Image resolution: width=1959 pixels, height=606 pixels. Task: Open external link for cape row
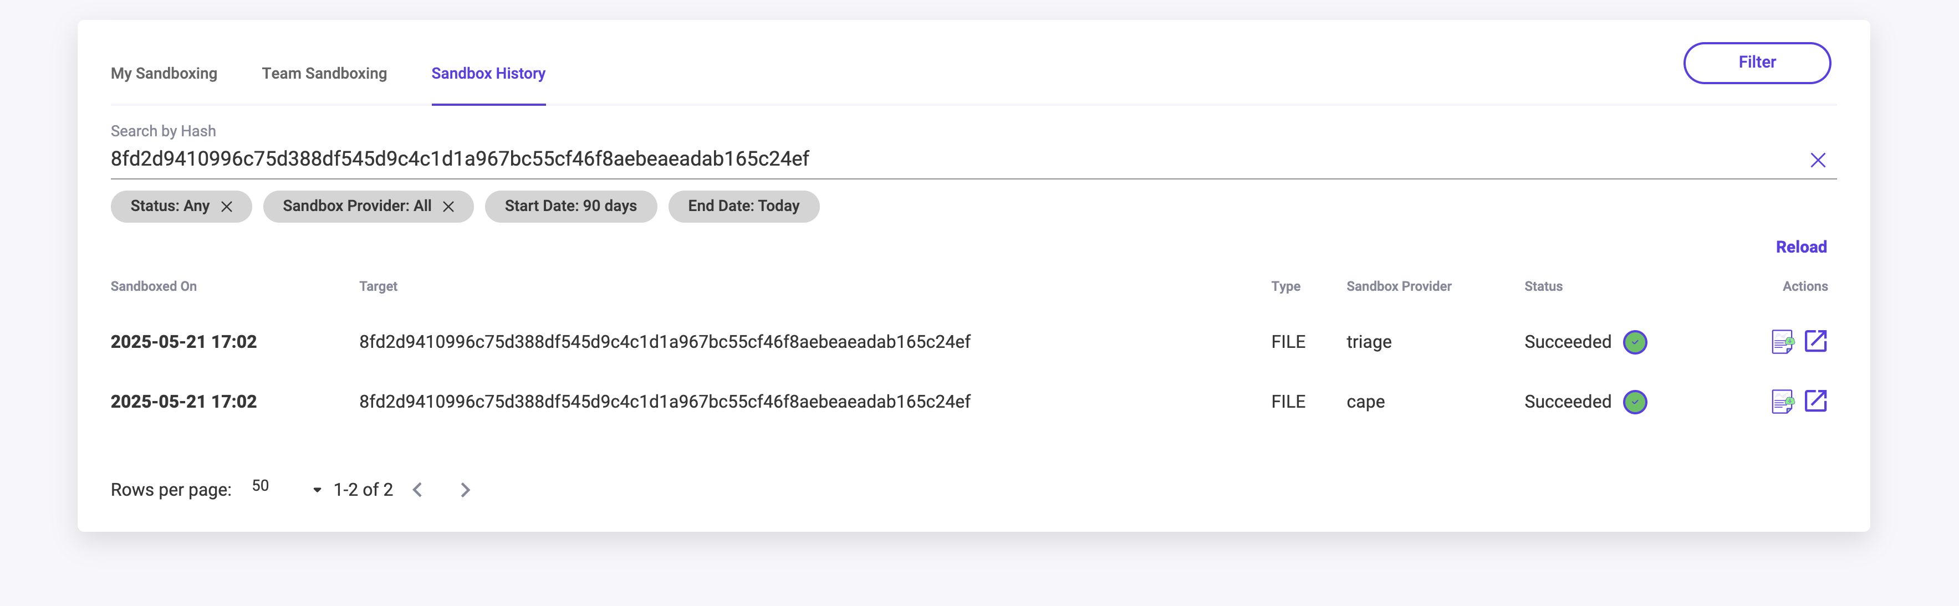(x=1815, y=400)
